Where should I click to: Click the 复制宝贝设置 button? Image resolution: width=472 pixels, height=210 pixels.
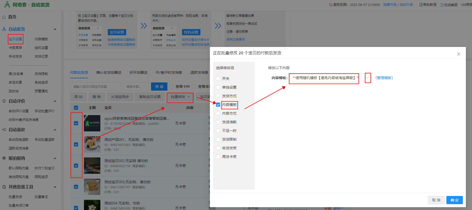[150, 97]
